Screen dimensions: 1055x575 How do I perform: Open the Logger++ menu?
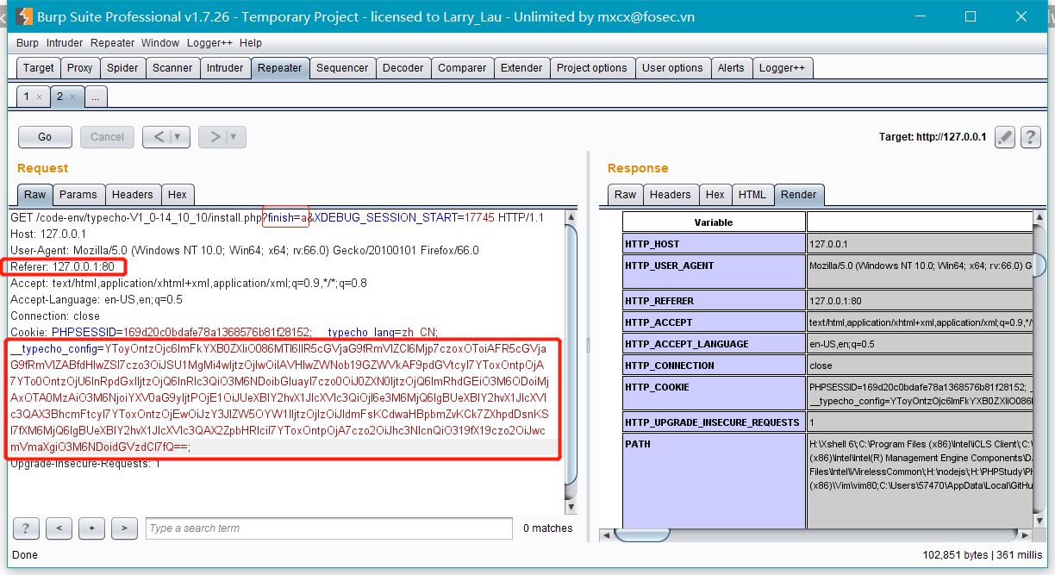click(209, 42)
